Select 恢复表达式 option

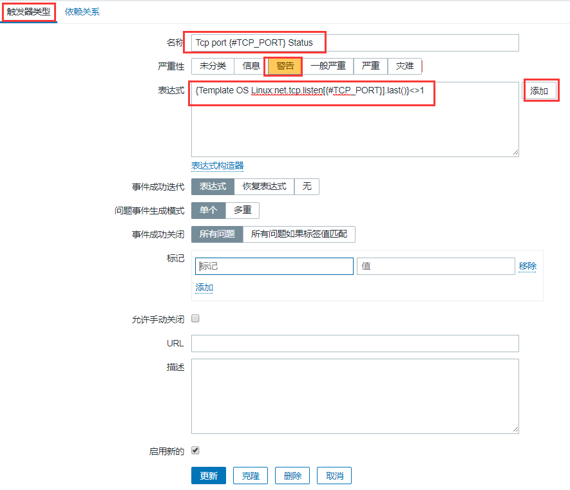(264, 187)
